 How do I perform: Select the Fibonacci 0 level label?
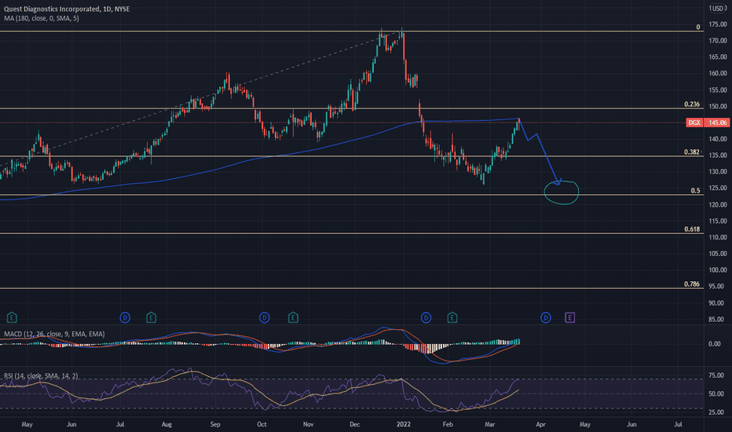pyautogui.click(x=698, y=27)
